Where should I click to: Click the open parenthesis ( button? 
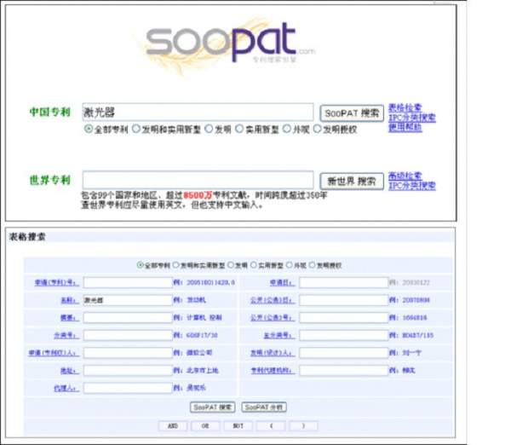click(x=271, y=425)
